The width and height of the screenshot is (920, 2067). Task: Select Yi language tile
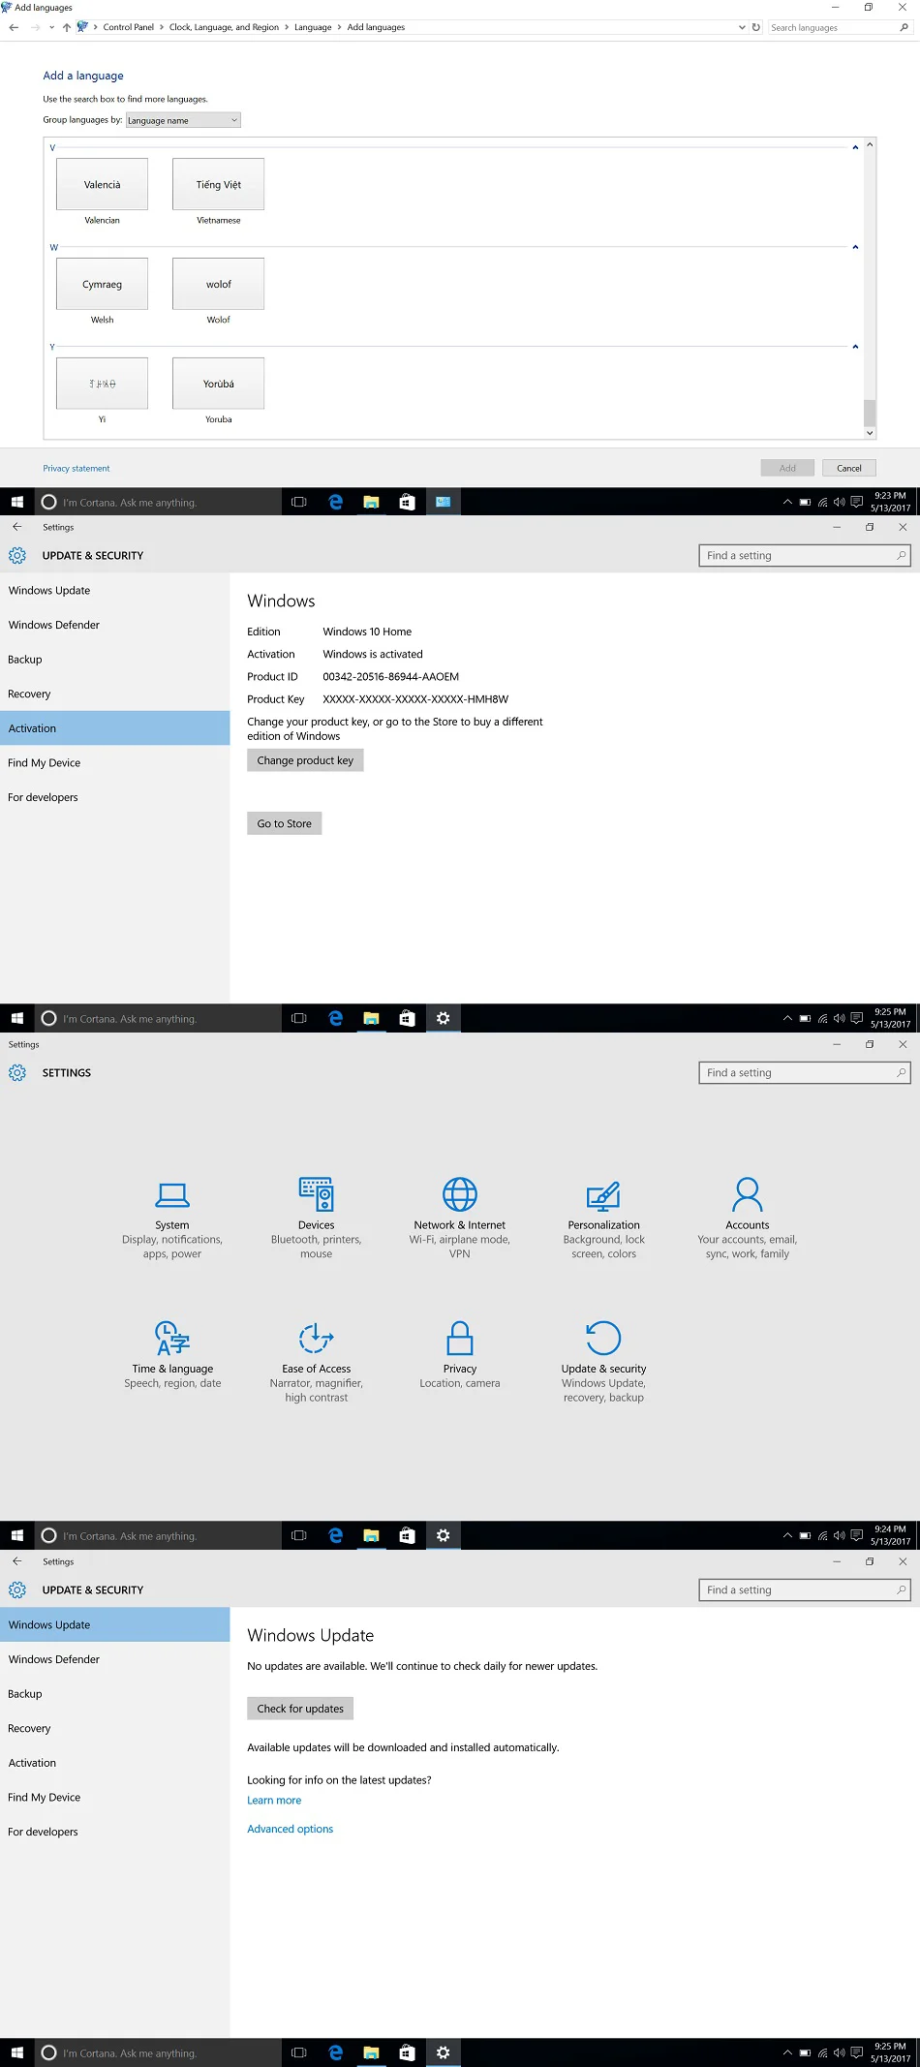pos(102,384)
